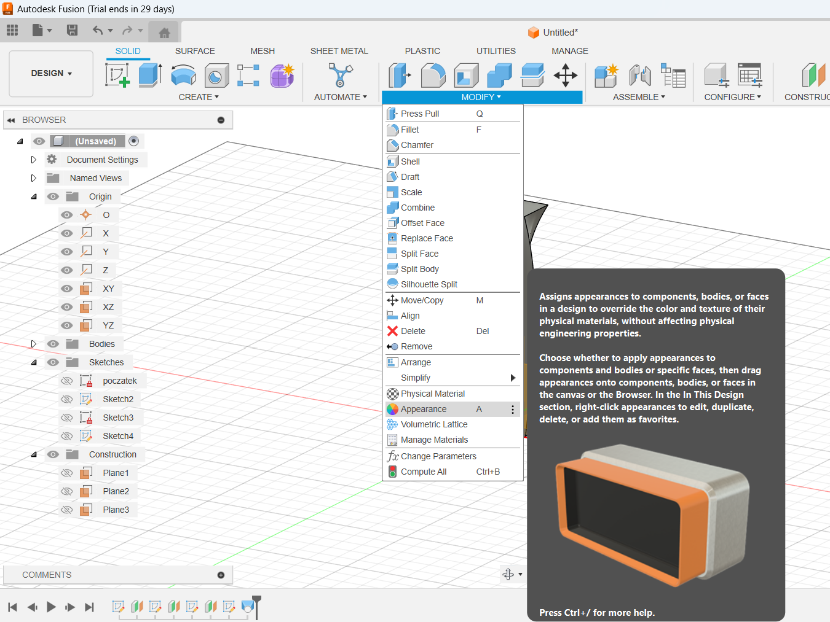This screenshot has height=622, width=830.
Task: Click the Joint tool icon
Action: click(640, 76)
